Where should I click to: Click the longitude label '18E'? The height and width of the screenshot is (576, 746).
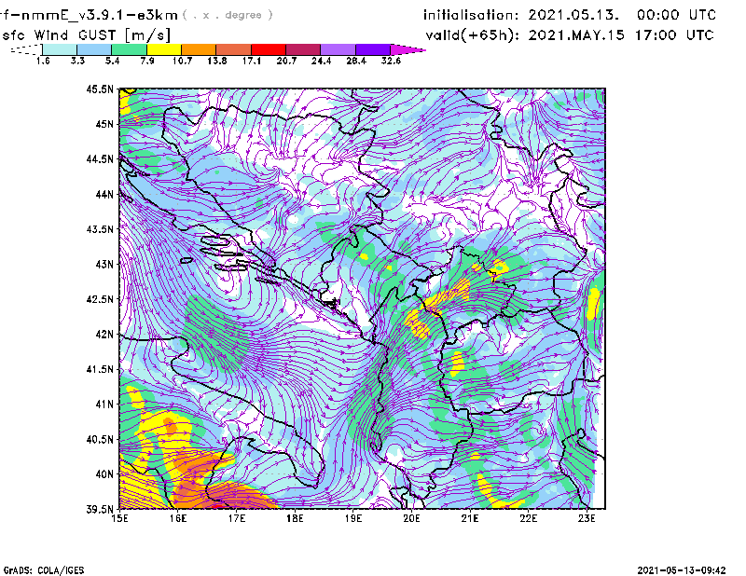pyautogui.click(x=295, y=518)
